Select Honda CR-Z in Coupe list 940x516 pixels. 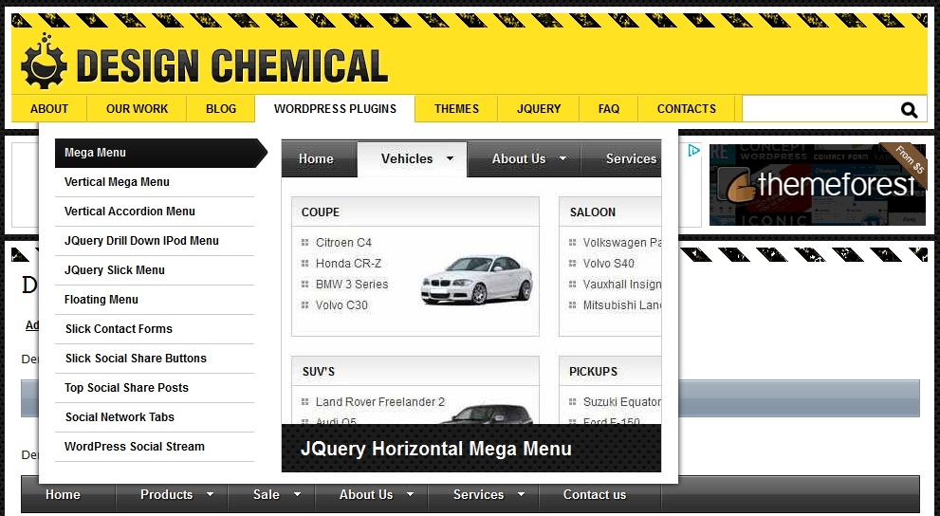tap(348, 264)
